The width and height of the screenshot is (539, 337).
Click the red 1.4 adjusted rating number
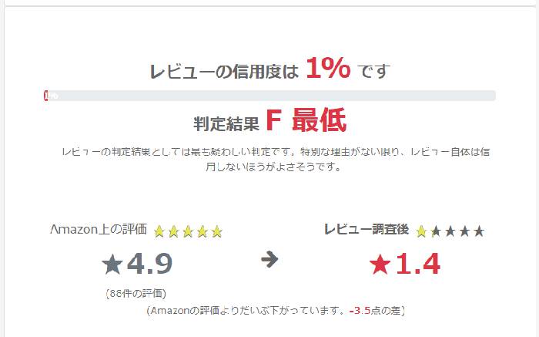click(417, 264)
